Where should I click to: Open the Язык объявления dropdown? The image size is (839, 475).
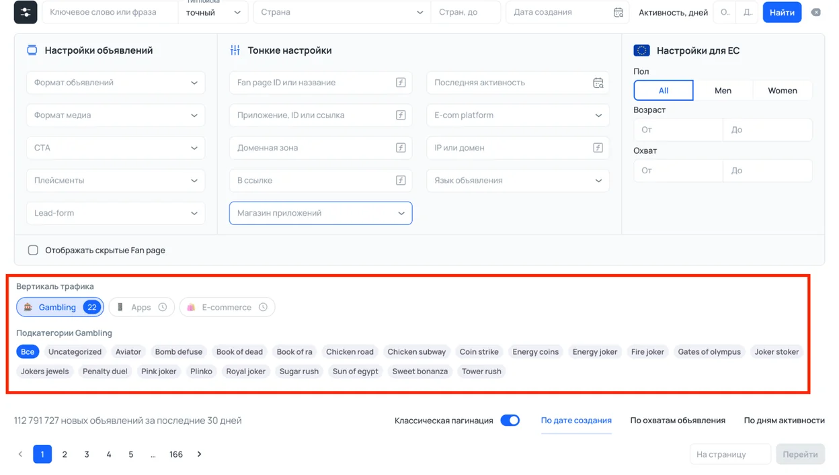click(518, 180)
